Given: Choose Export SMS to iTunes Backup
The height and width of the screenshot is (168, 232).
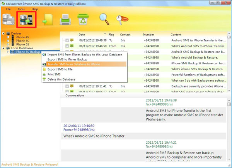Looking at the screenshot, I should [x=84, y=59].
